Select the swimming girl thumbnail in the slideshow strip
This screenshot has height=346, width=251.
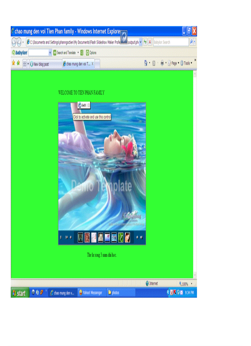tap(114, 237)
